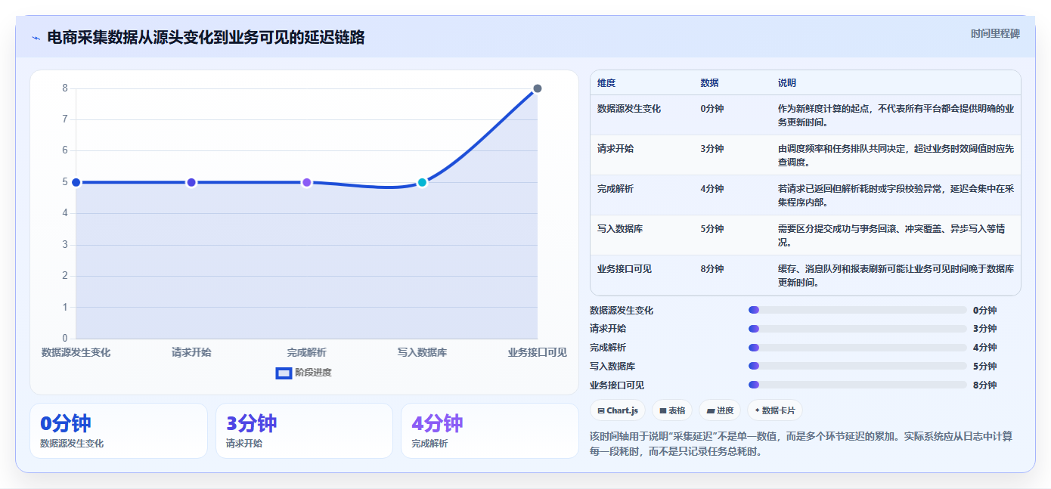Image resolution: width=1051 pixels, height=489 pixels.
Task: Click the 业务接口可见 progress bar
Action: pyautogui.click(x=857, y=385)
